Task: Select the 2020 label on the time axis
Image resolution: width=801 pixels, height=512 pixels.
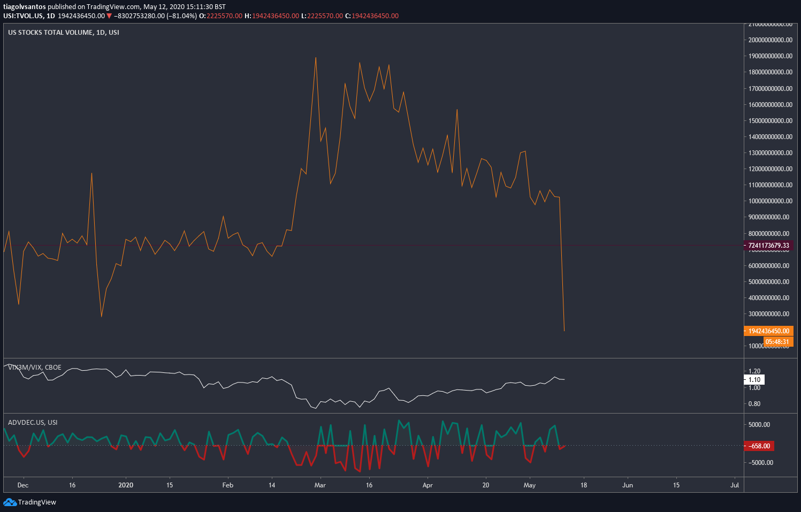Action: [126, 485]
